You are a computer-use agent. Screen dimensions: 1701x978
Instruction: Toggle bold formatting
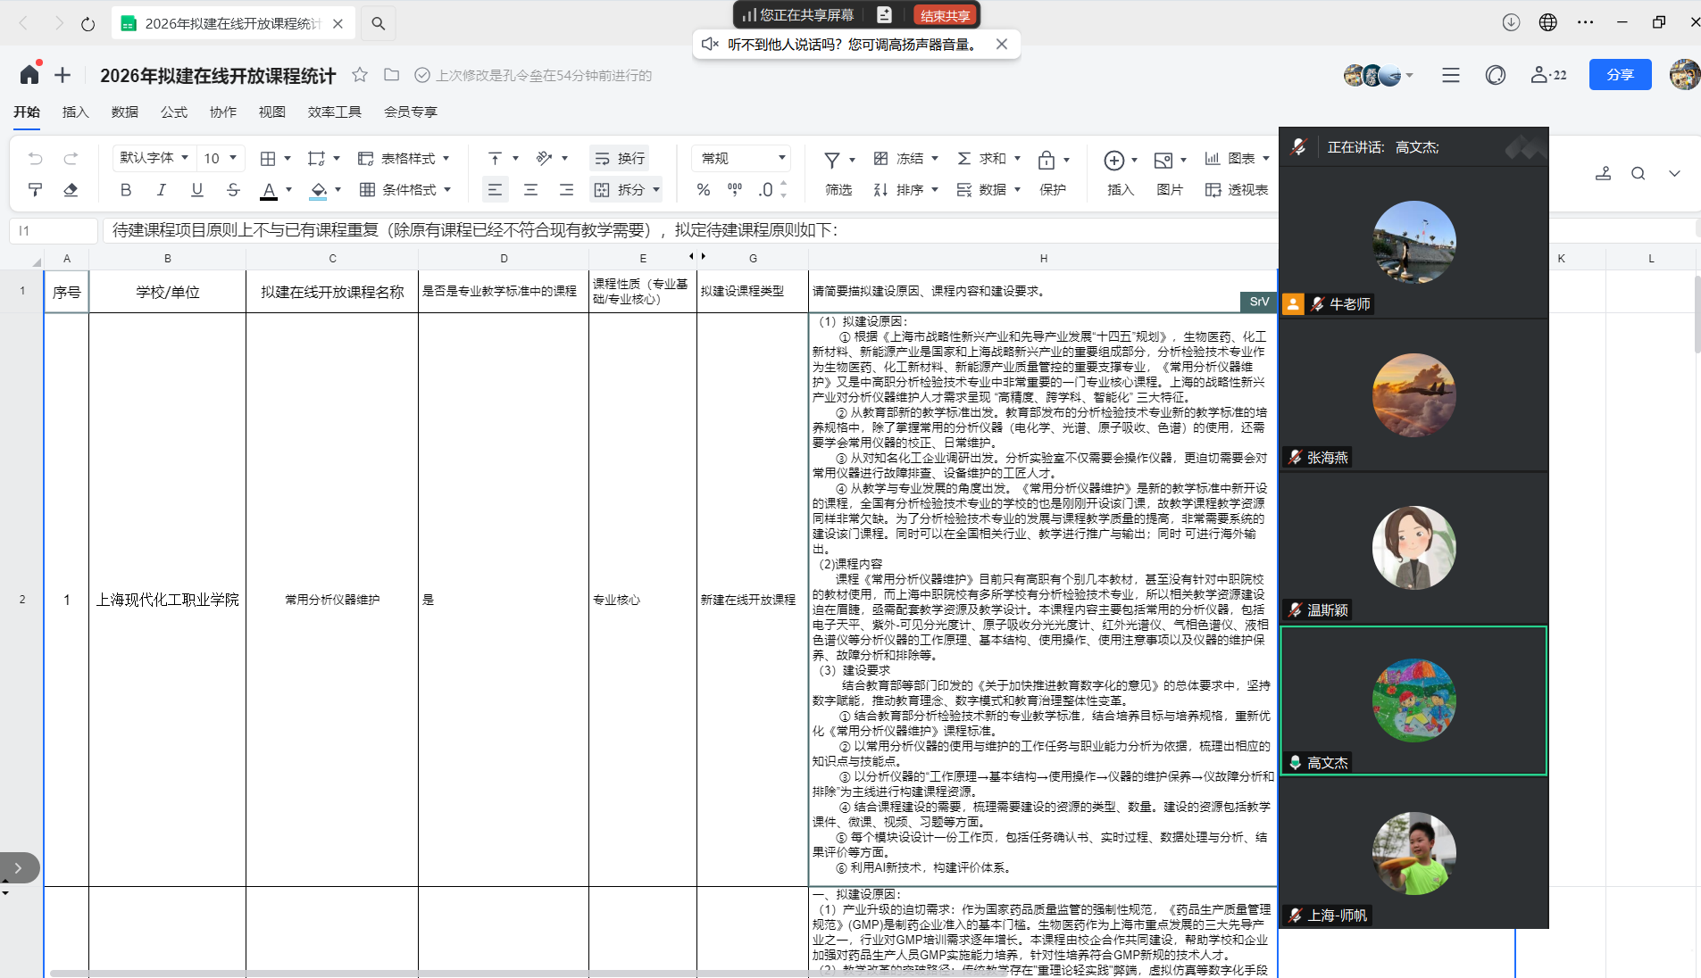pos(126,190)
